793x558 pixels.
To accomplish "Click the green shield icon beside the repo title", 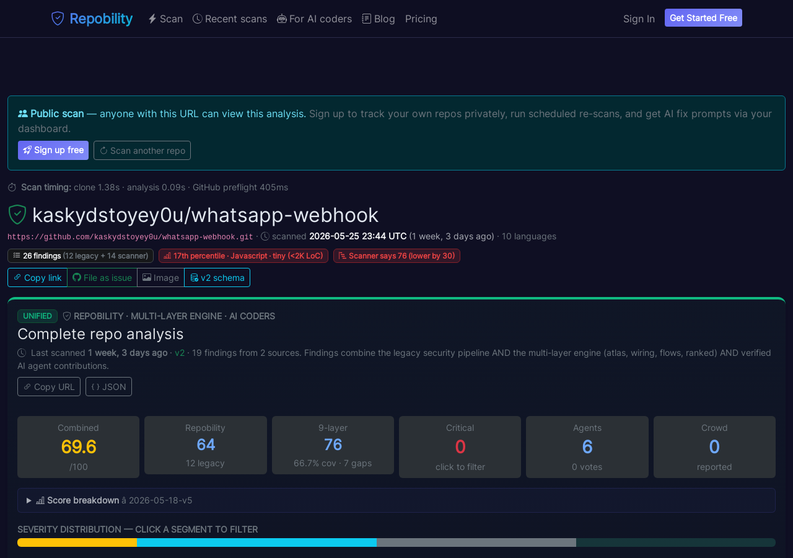I will click(x=17, y=215).
